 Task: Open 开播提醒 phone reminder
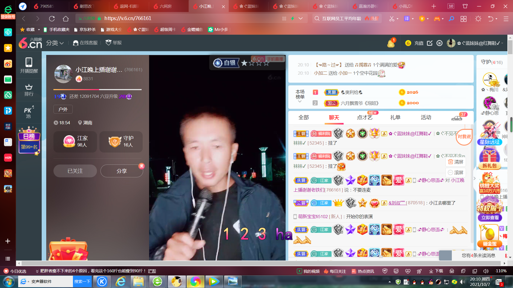coord(29,66)
